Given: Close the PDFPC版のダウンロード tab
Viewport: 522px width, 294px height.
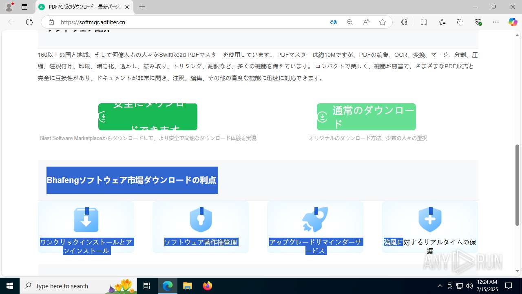Looking at the screenshot, I should (x=127, y=7).
